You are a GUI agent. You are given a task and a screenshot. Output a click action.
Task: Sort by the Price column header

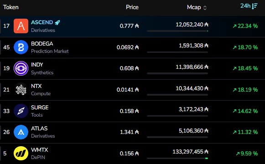[x=132, y=7]
